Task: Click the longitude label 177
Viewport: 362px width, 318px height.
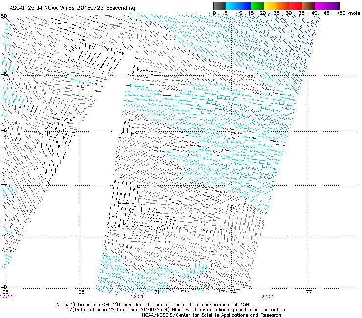Action: [307, 292]
